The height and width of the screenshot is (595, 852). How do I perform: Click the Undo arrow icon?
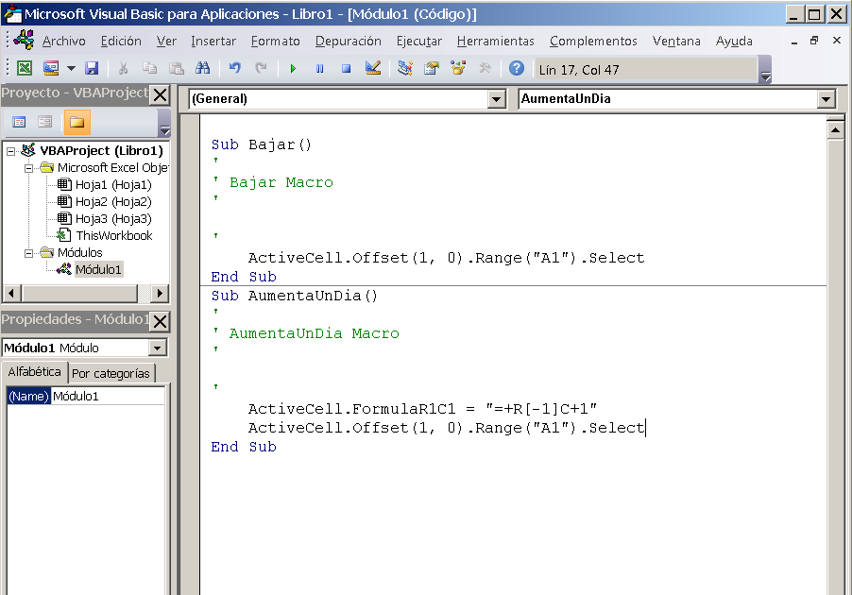[x=235, y=68]
